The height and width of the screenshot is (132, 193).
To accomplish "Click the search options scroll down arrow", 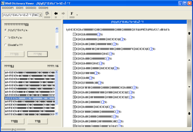I will click(57, 47).
